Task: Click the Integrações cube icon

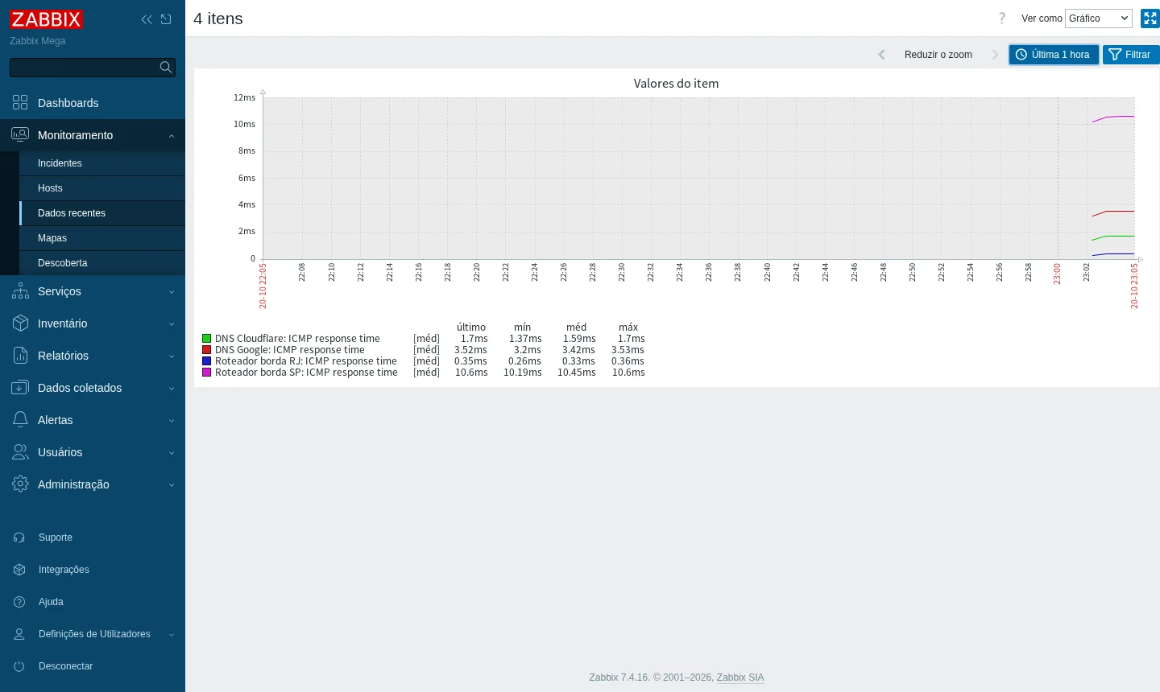Action: tap(19, 570)
